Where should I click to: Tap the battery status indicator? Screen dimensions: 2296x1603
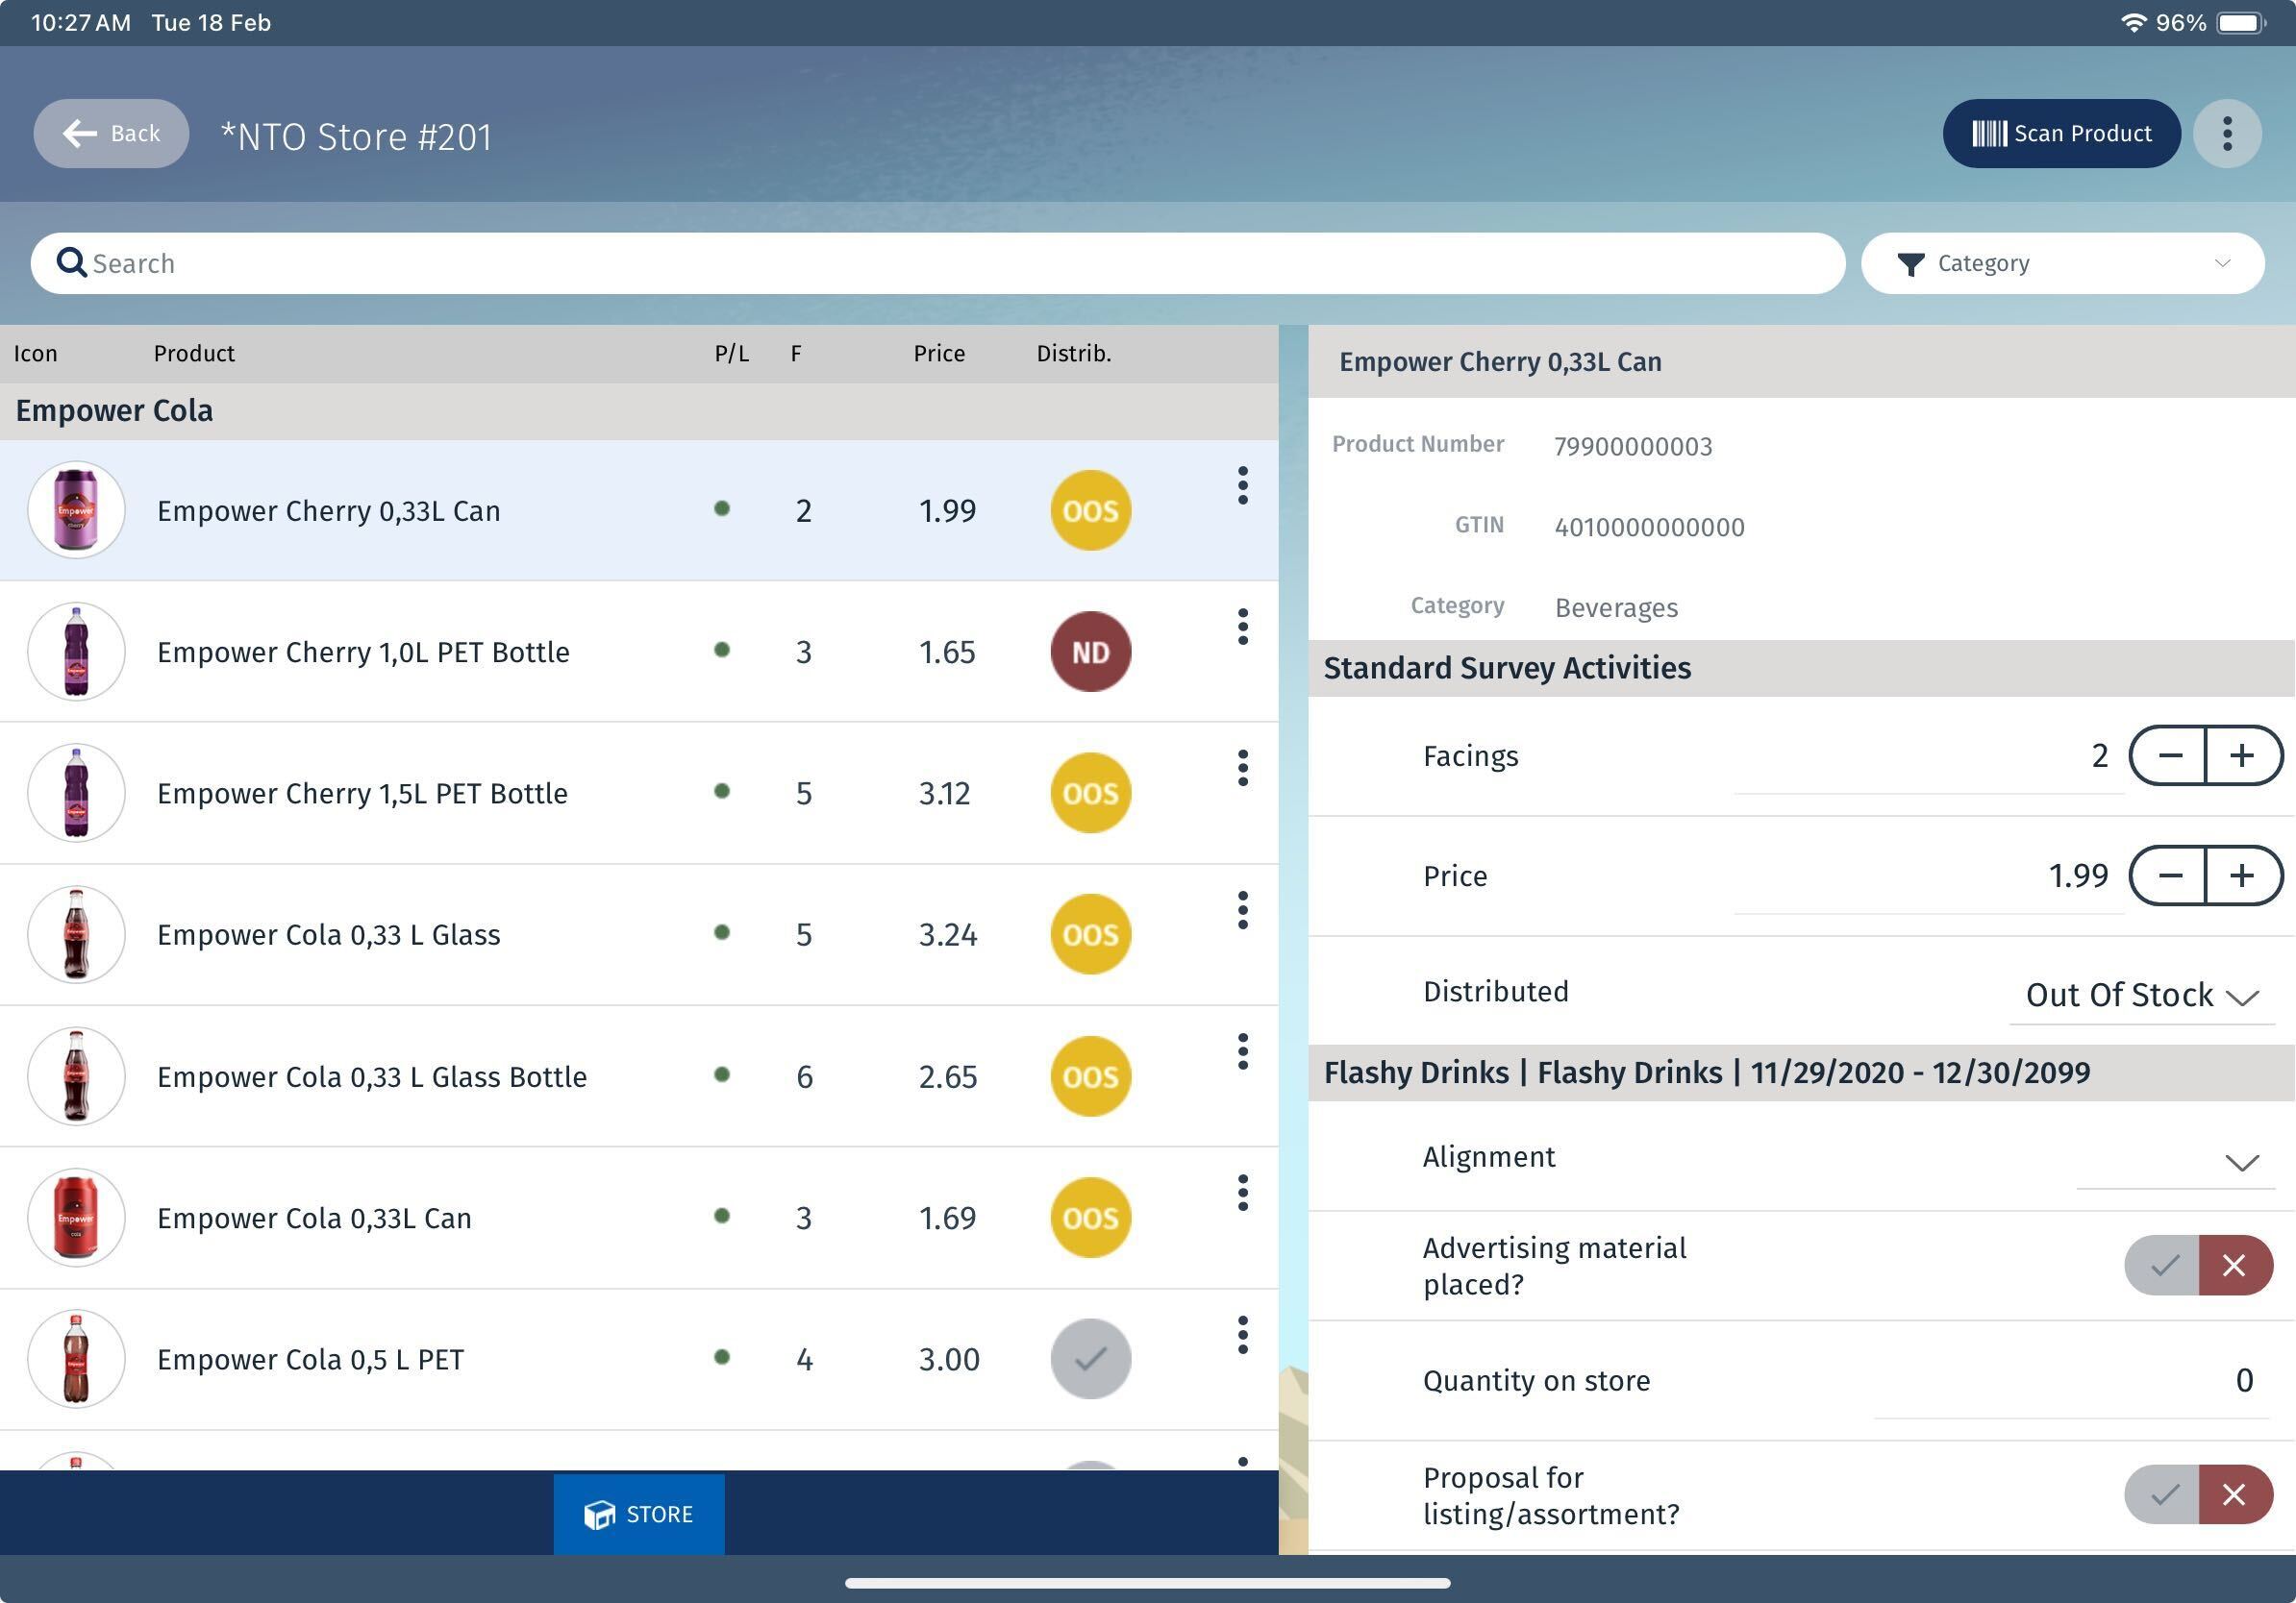(2241, 22)
